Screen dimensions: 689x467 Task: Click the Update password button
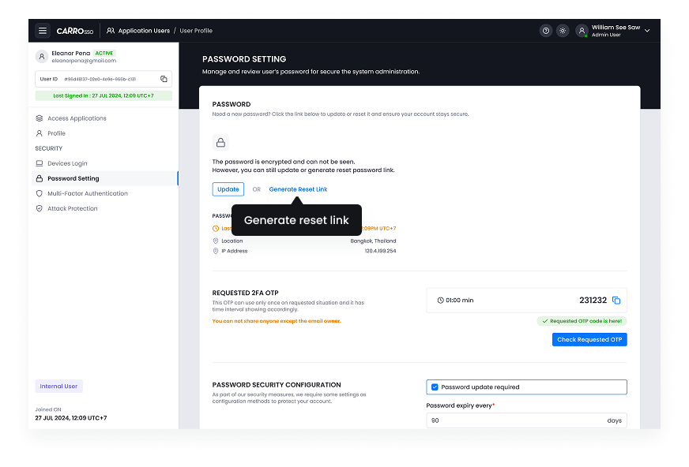coord(228,189)
